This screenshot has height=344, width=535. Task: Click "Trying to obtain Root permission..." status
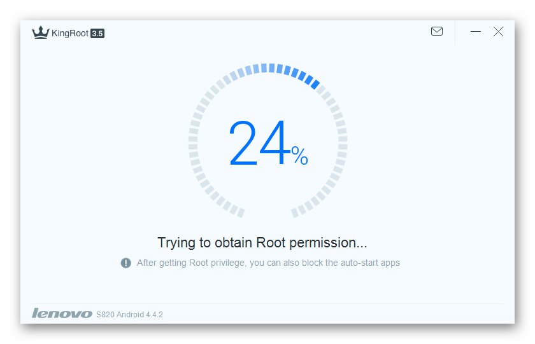(262, 242)
